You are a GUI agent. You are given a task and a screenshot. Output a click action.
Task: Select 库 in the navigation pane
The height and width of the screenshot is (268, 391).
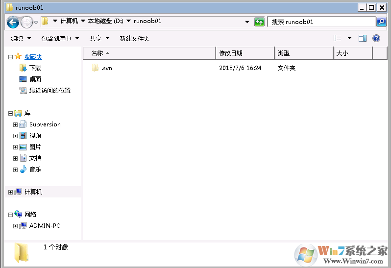(x=27, y=113)
